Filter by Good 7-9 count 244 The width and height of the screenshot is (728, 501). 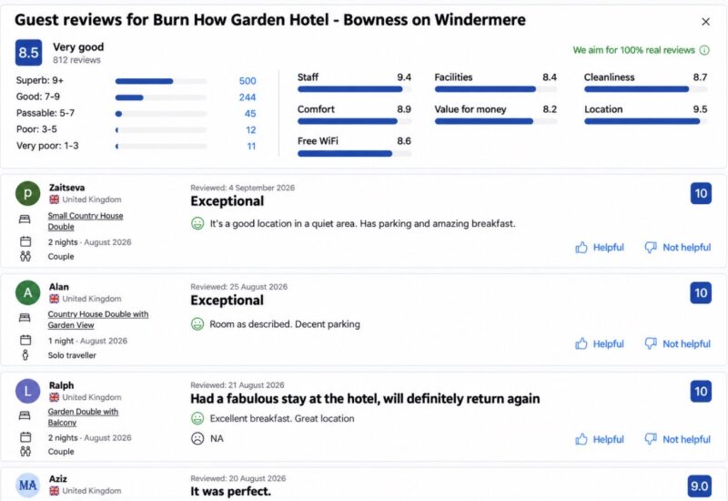248,97
